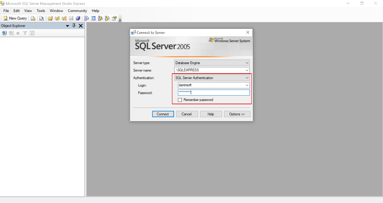The image size is (383, 203).
Task: Click the Management Studio title bar icon
Action: (x=3, y=3)
